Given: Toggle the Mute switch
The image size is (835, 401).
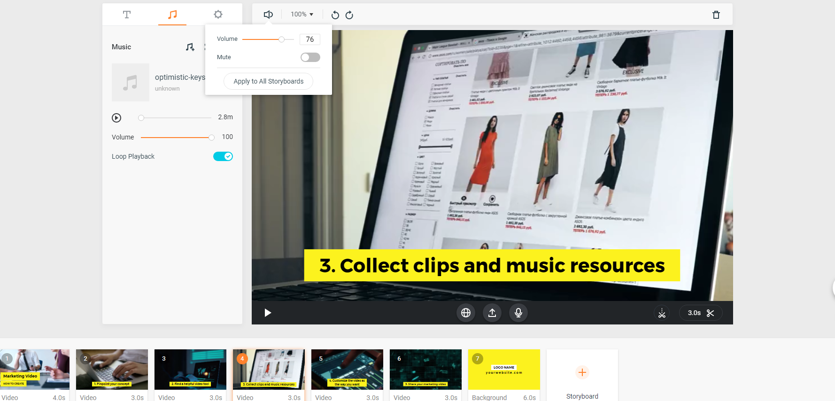Looking at the screenshot, I should (x=310, y=57).
